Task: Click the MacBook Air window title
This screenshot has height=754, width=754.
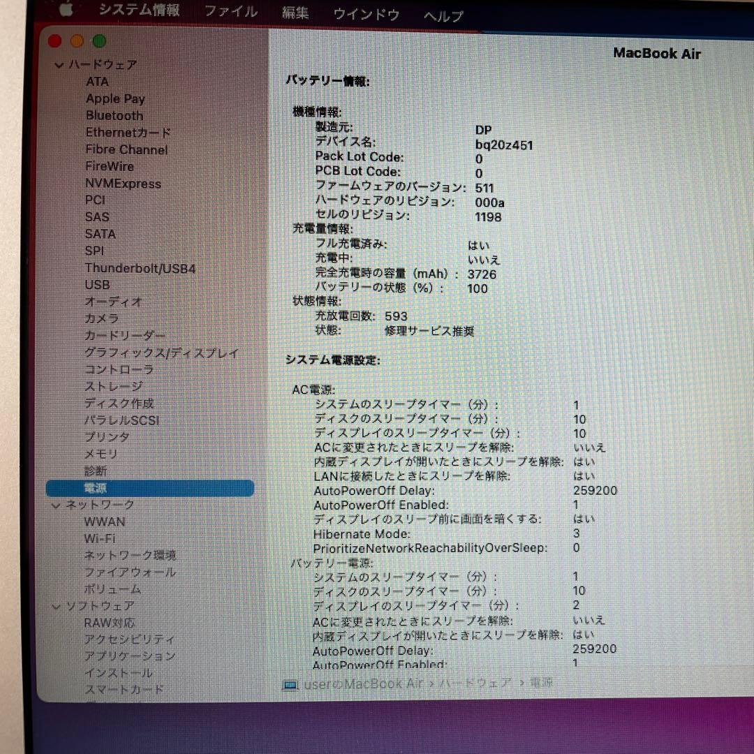Action: [x=657, y=53]
